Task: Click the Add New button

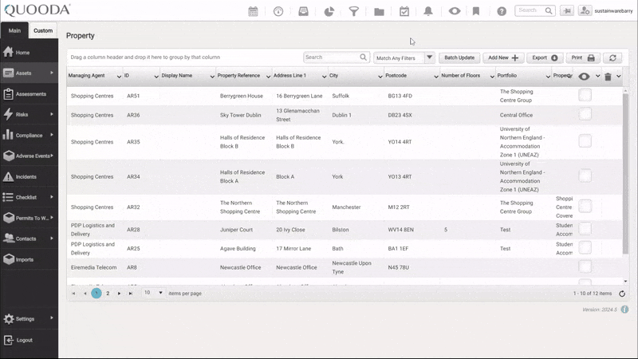Action: pyautogui.click(x=503, y=57)
